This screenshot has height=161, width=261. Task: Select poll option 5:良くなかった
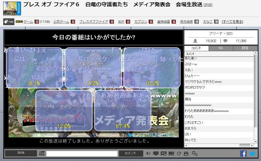123,111
